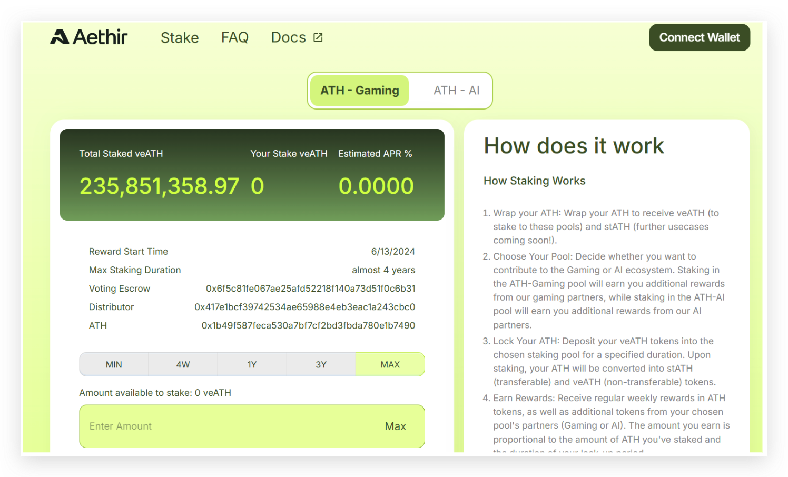Click the Total Staked veATH value

[x=159, y=186]
